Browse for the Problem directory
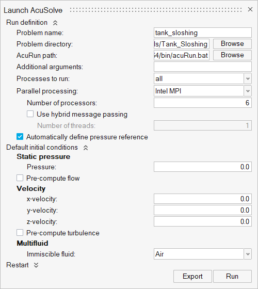Image resolution: width=258 pixels, height=289 pixels. pos(232,44)
